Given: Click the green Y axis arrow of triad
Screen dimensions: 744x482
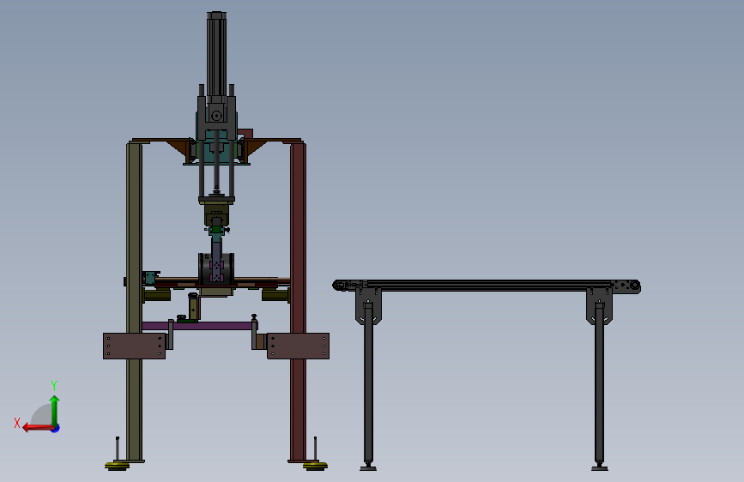Looking at the screenshot, I should click(x=55, y=410).
